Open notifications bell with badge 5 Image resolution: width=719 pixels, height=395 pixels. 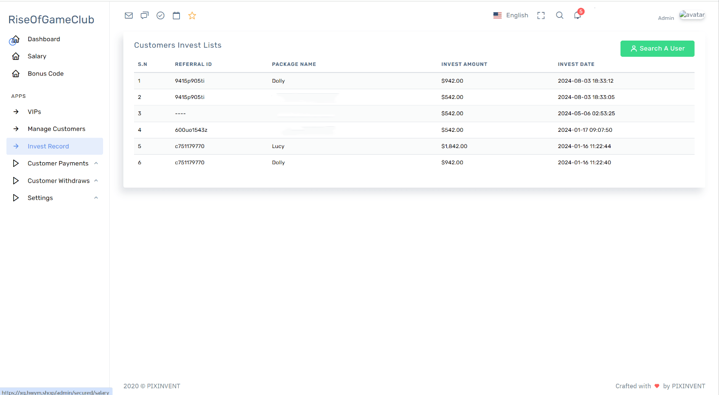pyautogui.click(x=577, y=16)
